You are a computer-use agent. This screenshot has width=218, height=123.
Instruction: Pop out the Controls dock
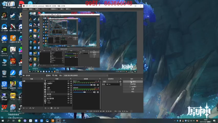[142, 79]
